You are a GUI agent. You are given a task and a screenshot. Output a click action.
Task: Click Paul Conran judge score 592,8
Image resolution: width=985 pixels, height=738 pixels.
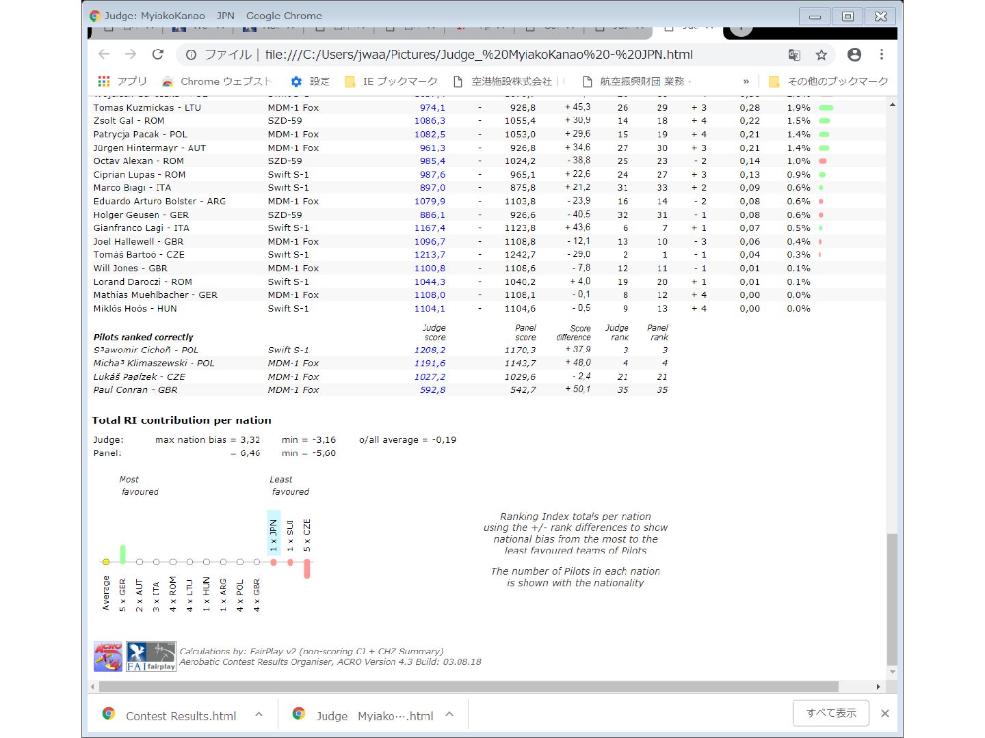432,390
